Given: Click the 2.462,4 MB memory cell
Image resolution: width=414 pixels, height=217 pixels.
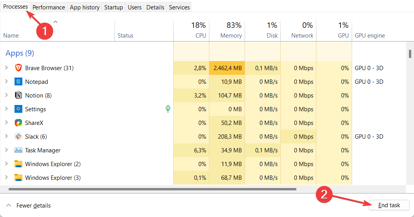Looking at the screenshot, I should [x=227, y=68].
